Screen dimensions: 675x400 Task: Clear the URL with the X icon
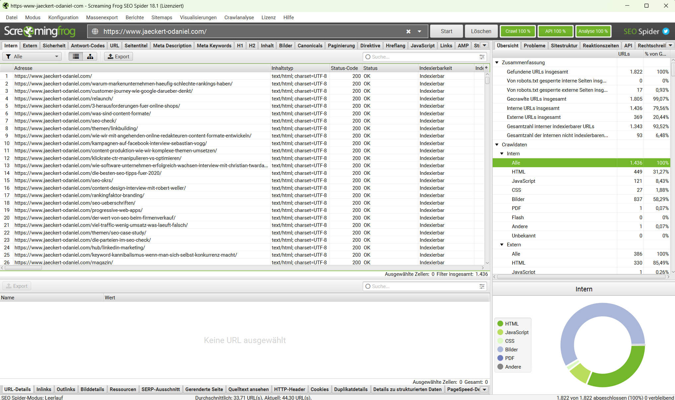(408, 31)
